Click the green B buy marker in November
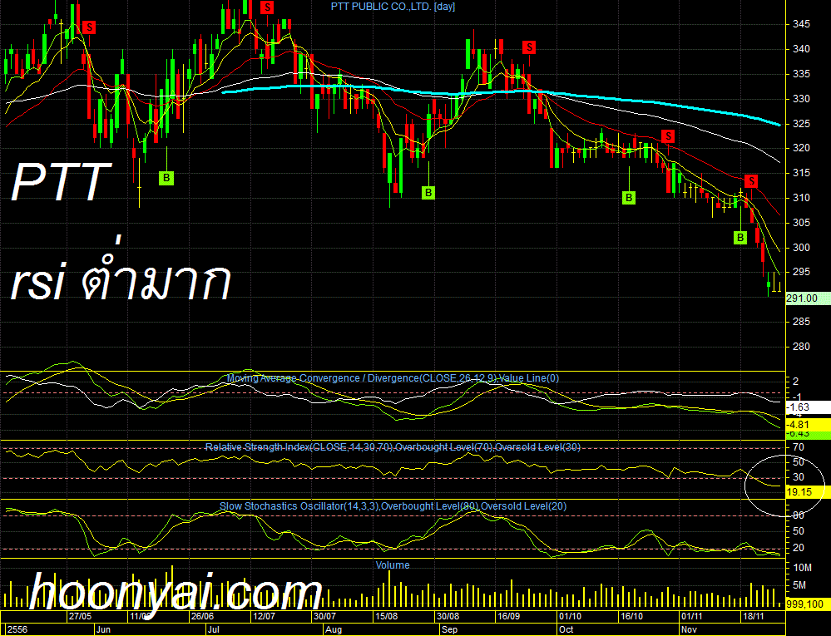Image resolution: width=831 pixels, height=636 pixels. [740, 237]
